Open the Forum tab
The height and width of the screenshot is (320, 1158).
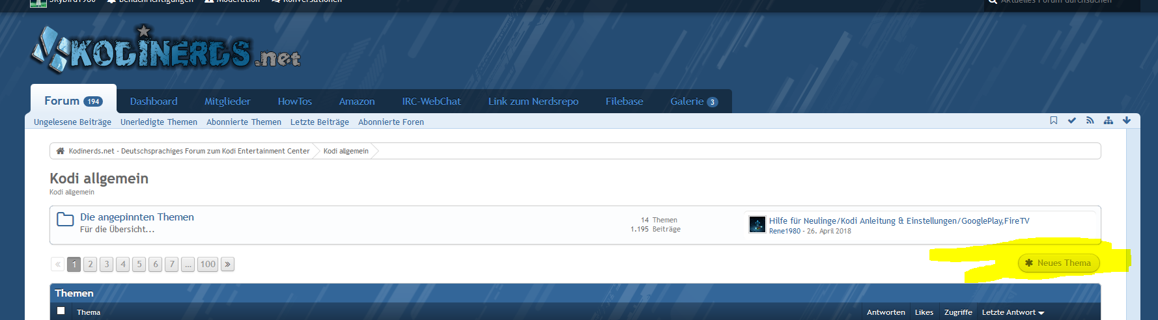point(74,99)
